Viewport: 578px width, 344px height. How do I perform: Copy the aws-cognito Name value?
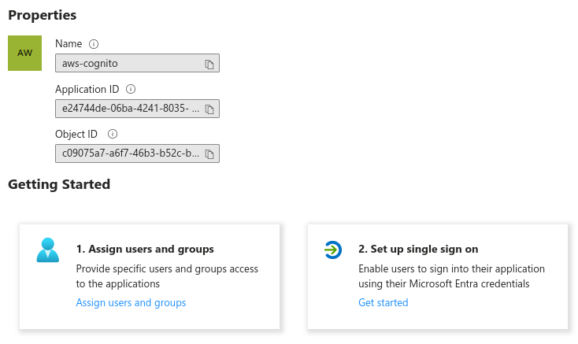coord(209,64)
